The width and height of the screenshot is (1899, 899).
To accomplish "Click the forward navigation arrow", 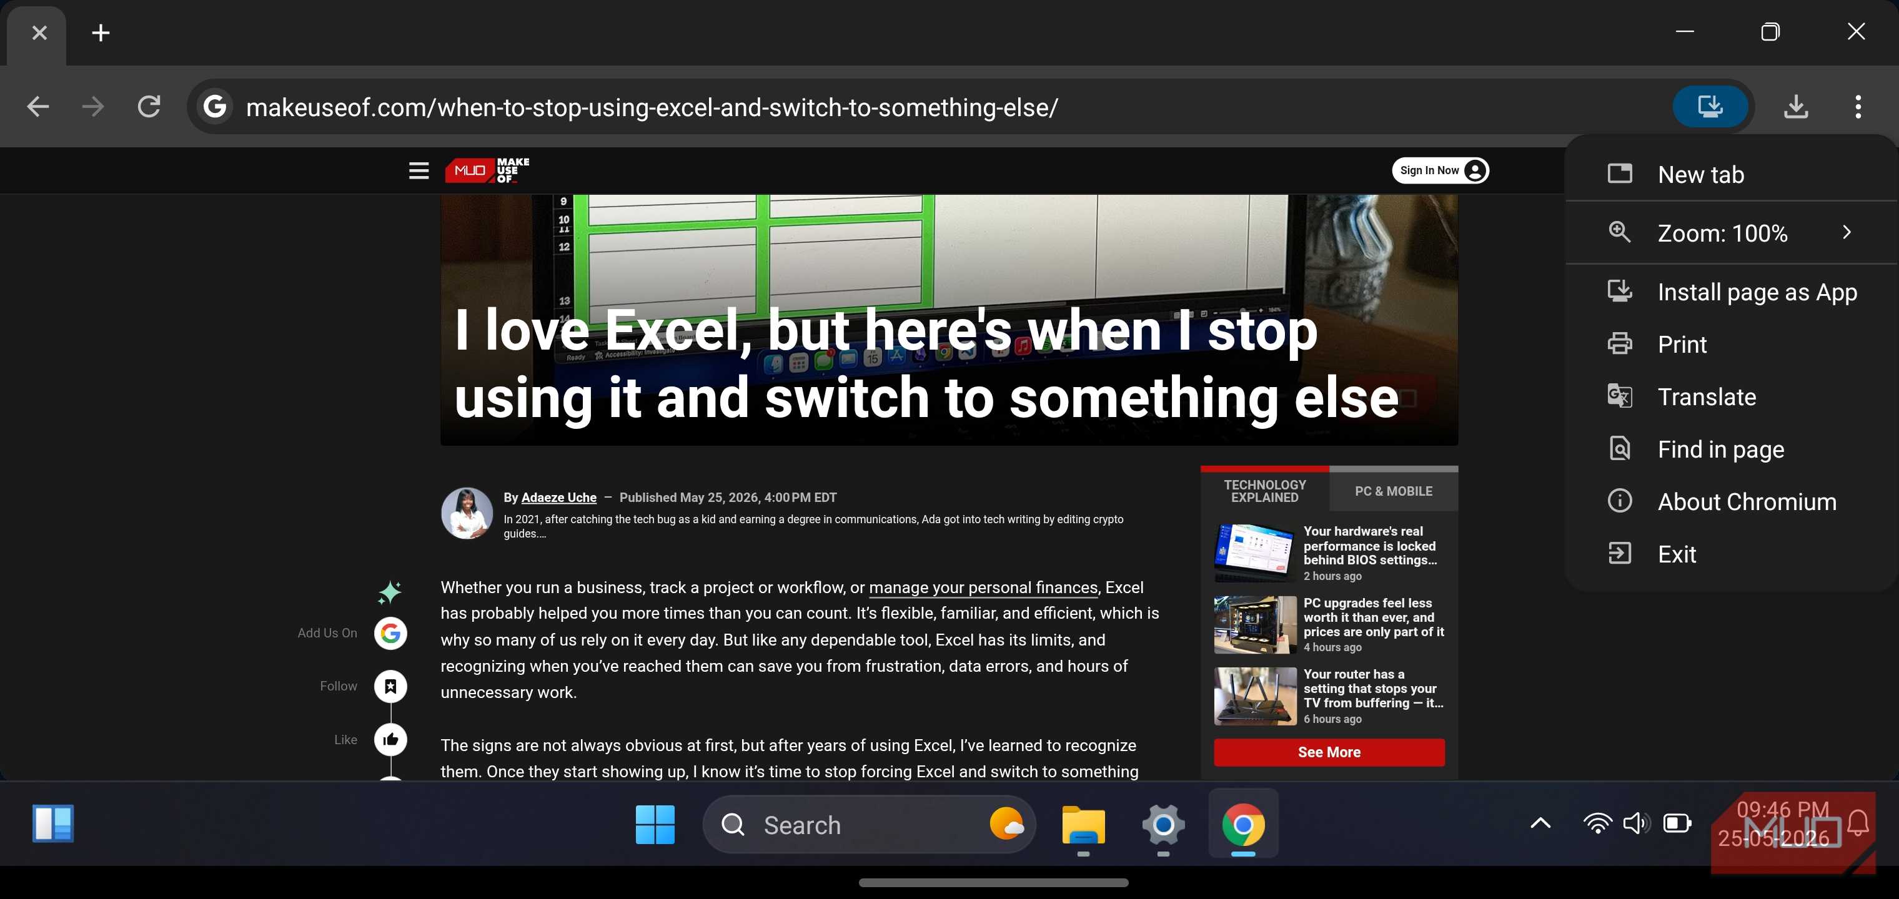I will point(93,107).
